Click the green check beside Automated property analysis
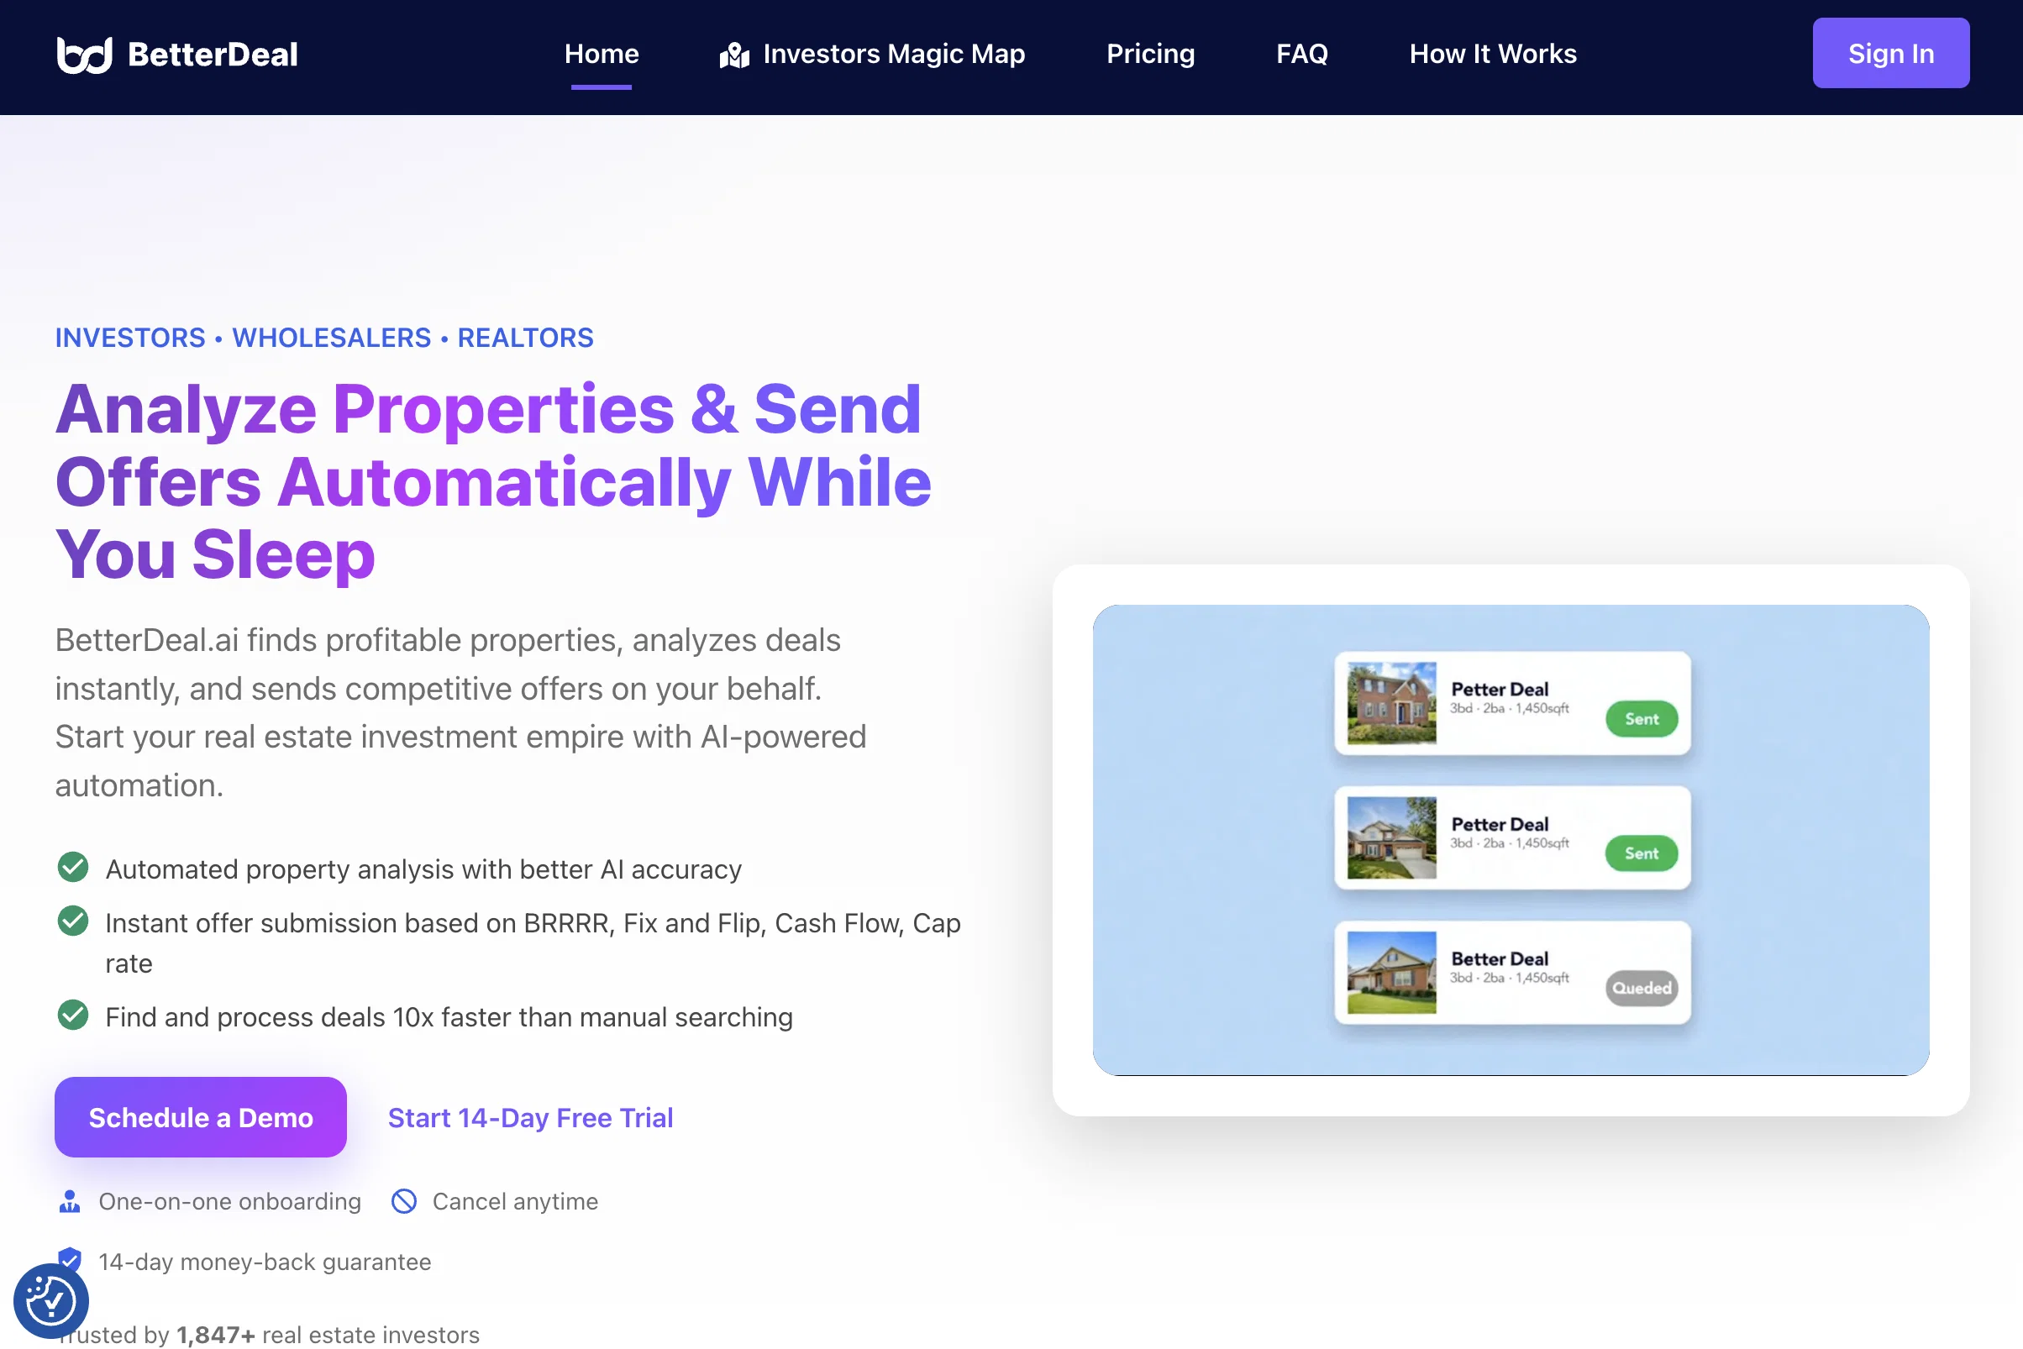2023x1349 pixels. point(73,867)
